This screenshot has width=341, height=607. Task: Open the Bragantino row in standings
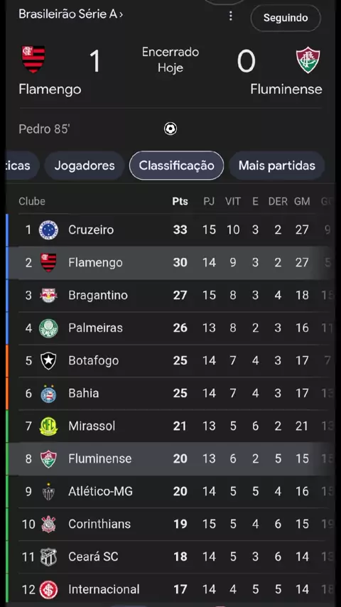tap(170, 296)
